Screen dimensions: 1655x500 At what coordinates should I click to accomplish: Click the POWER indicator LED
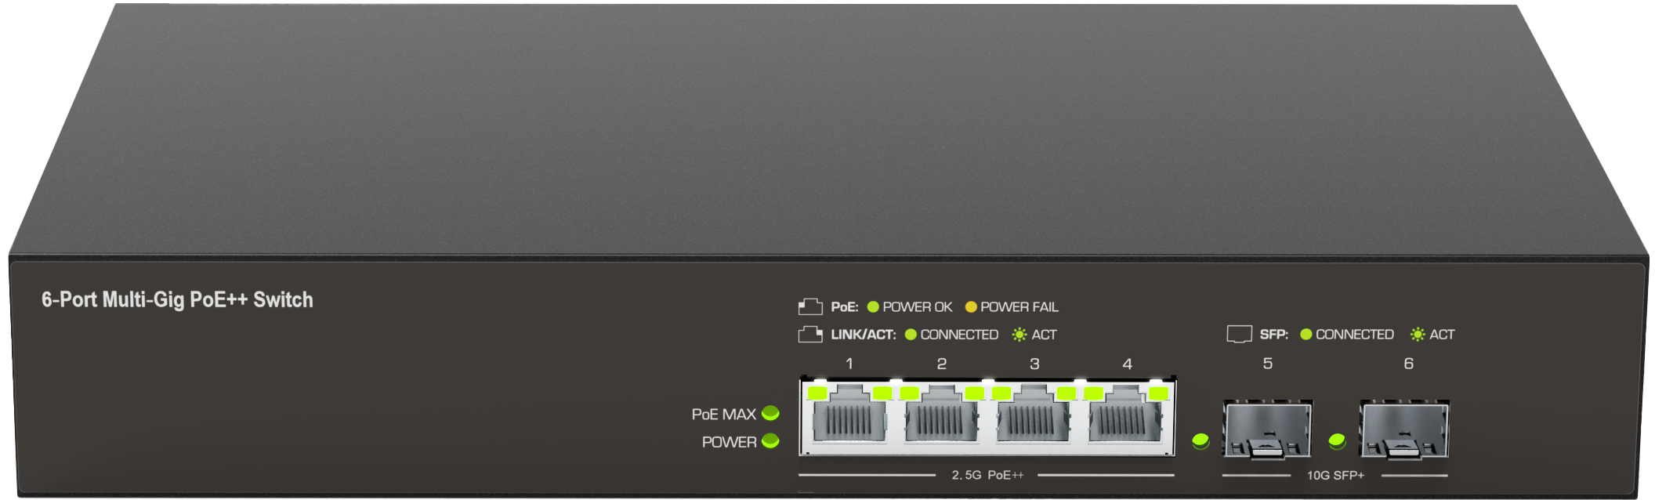coord(770,441)
